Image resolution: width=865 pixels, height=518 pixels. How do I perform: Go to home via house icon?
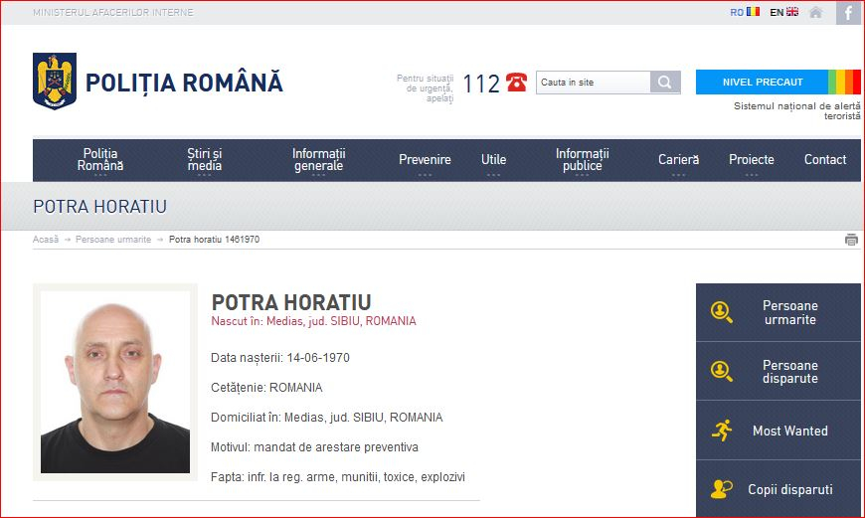(x=816, y=12)
